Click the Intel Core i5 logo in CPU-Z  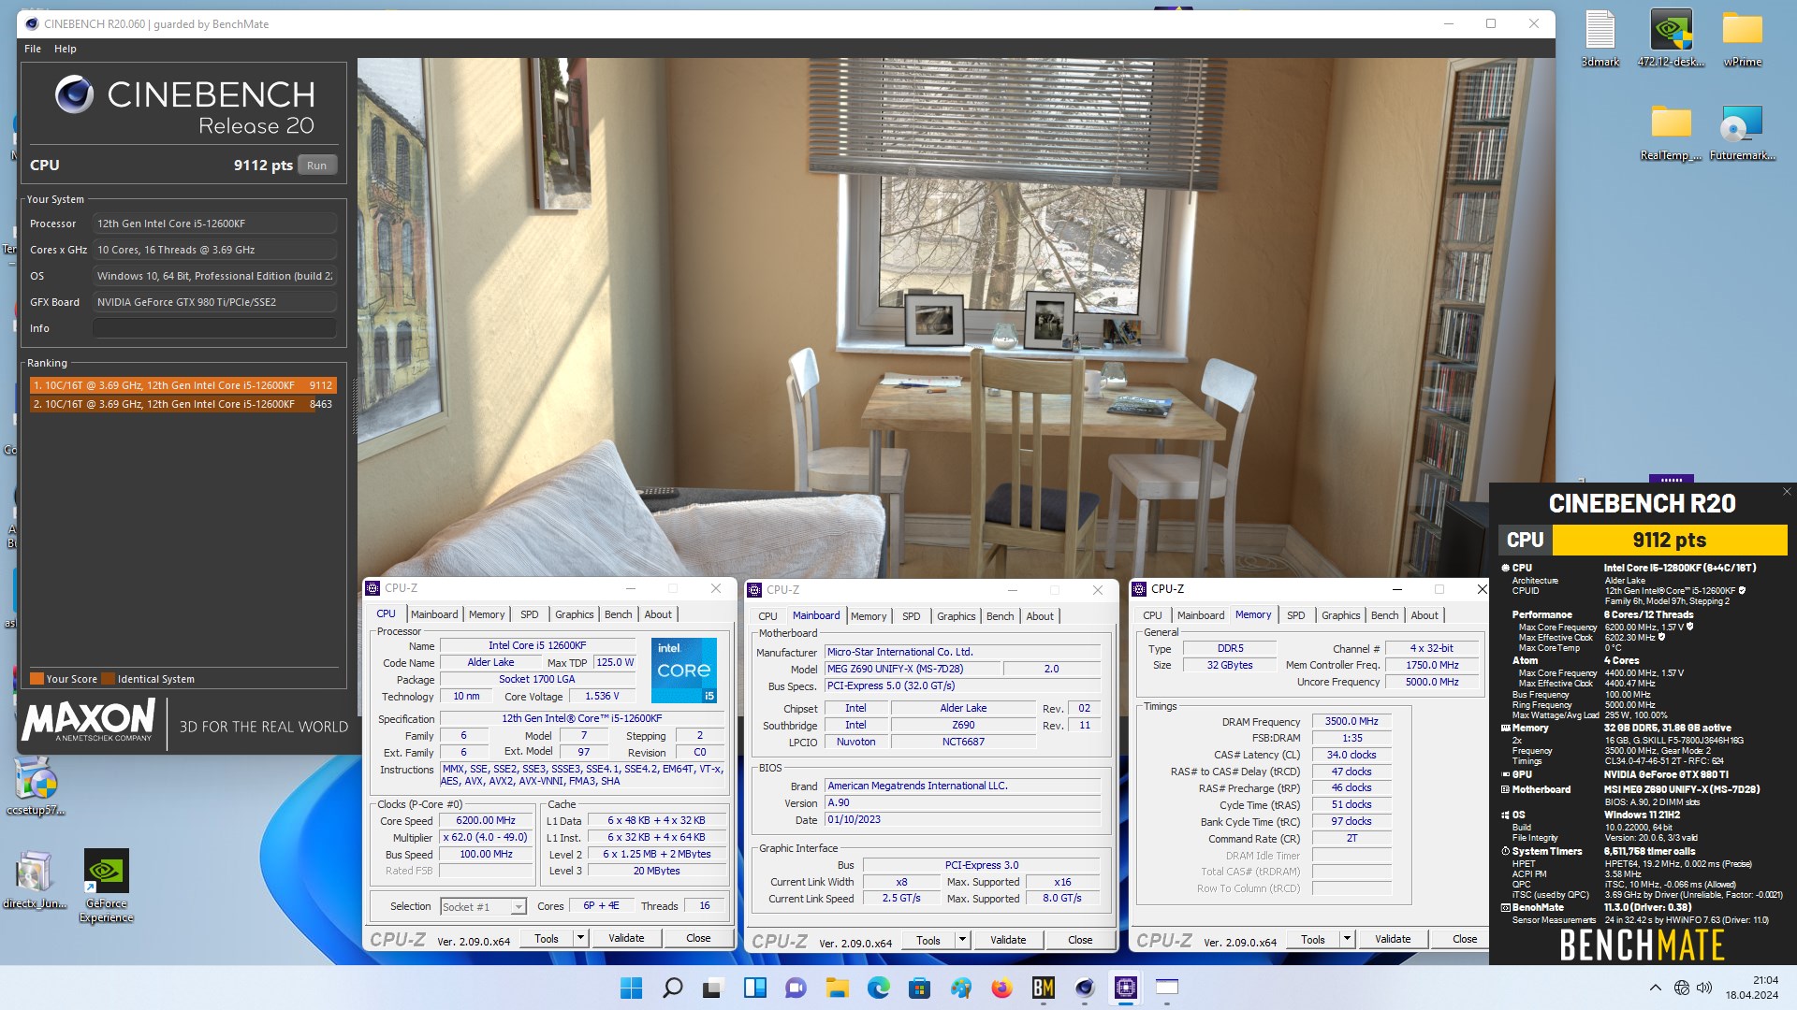tap(684, 670)
